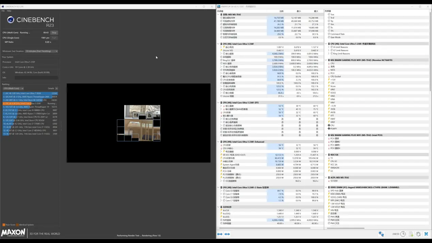
Task: Expand the GT Limit Reasons node
Action: tap(329, 50)
